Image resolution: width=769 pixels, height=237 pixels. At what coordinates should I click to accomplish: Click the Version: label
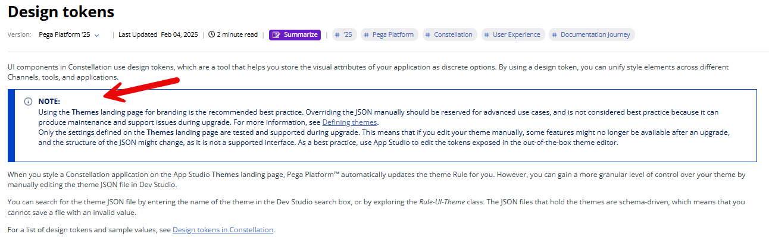click(x=19, y=34)
